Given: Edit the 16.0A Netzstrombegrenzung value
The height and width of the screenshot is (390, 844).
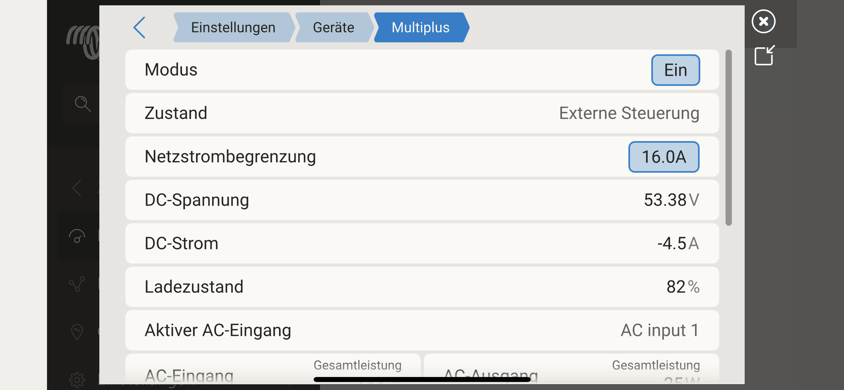Looking at the screenshot, I should pos(664,157).
